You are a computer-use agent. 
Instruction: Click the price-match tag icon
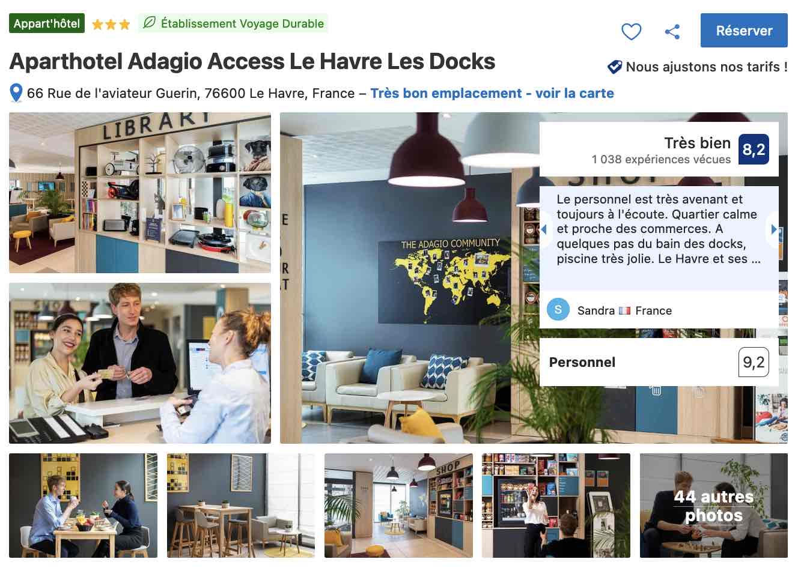pyautogui.click(x=614, y=67)
